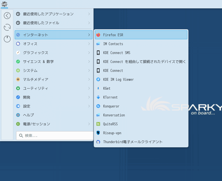Click the QuiteRSS feed icon
This screenshot has height=181, width=222.
click(98, 124)
